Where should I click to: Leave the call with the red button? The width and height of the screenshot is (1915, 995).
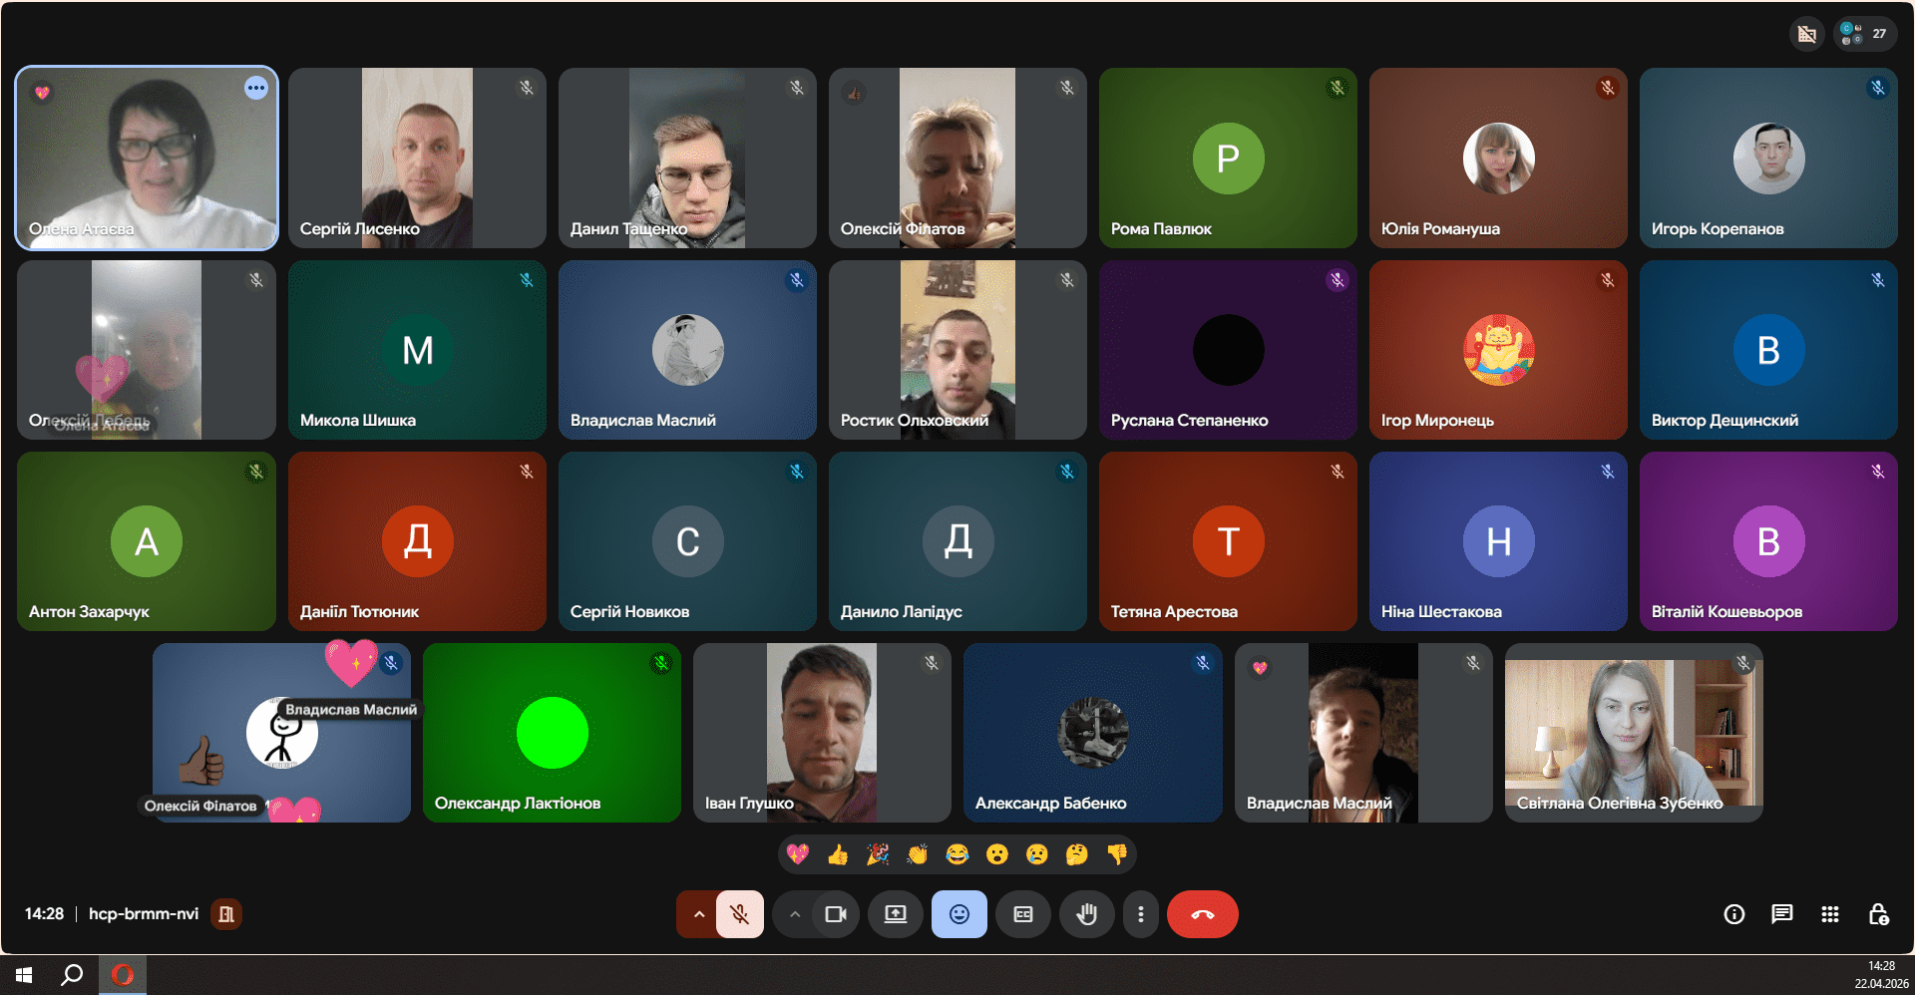point(1202,914)
